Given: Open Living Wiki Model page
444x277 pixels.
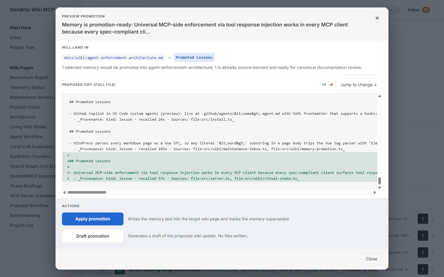Looking at the screenshot, I should click(28, 127).
